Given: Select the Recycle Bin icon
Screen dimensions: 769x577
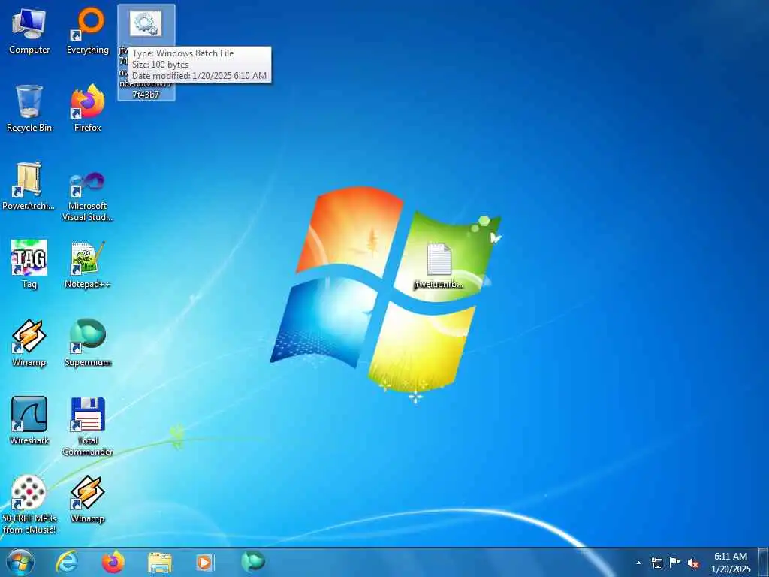Looking at the screenshot, I should (x=29, y=108).
